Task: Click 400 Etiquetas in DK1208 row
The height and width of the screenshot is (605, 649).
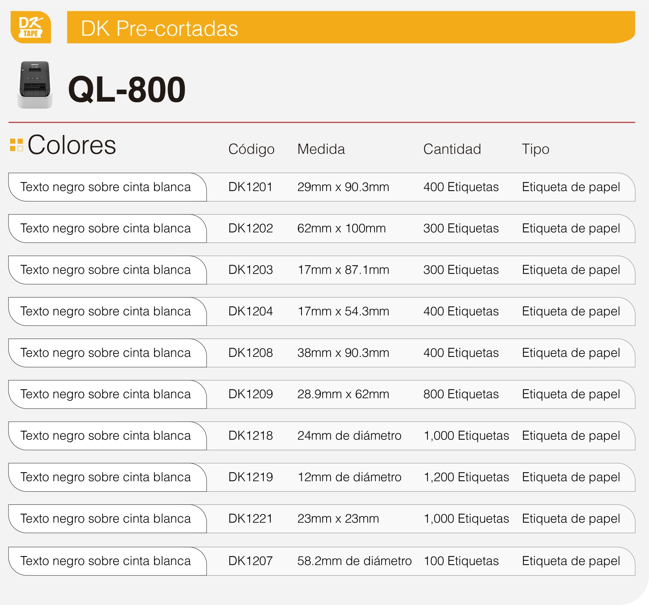Action: coord(461,353)
